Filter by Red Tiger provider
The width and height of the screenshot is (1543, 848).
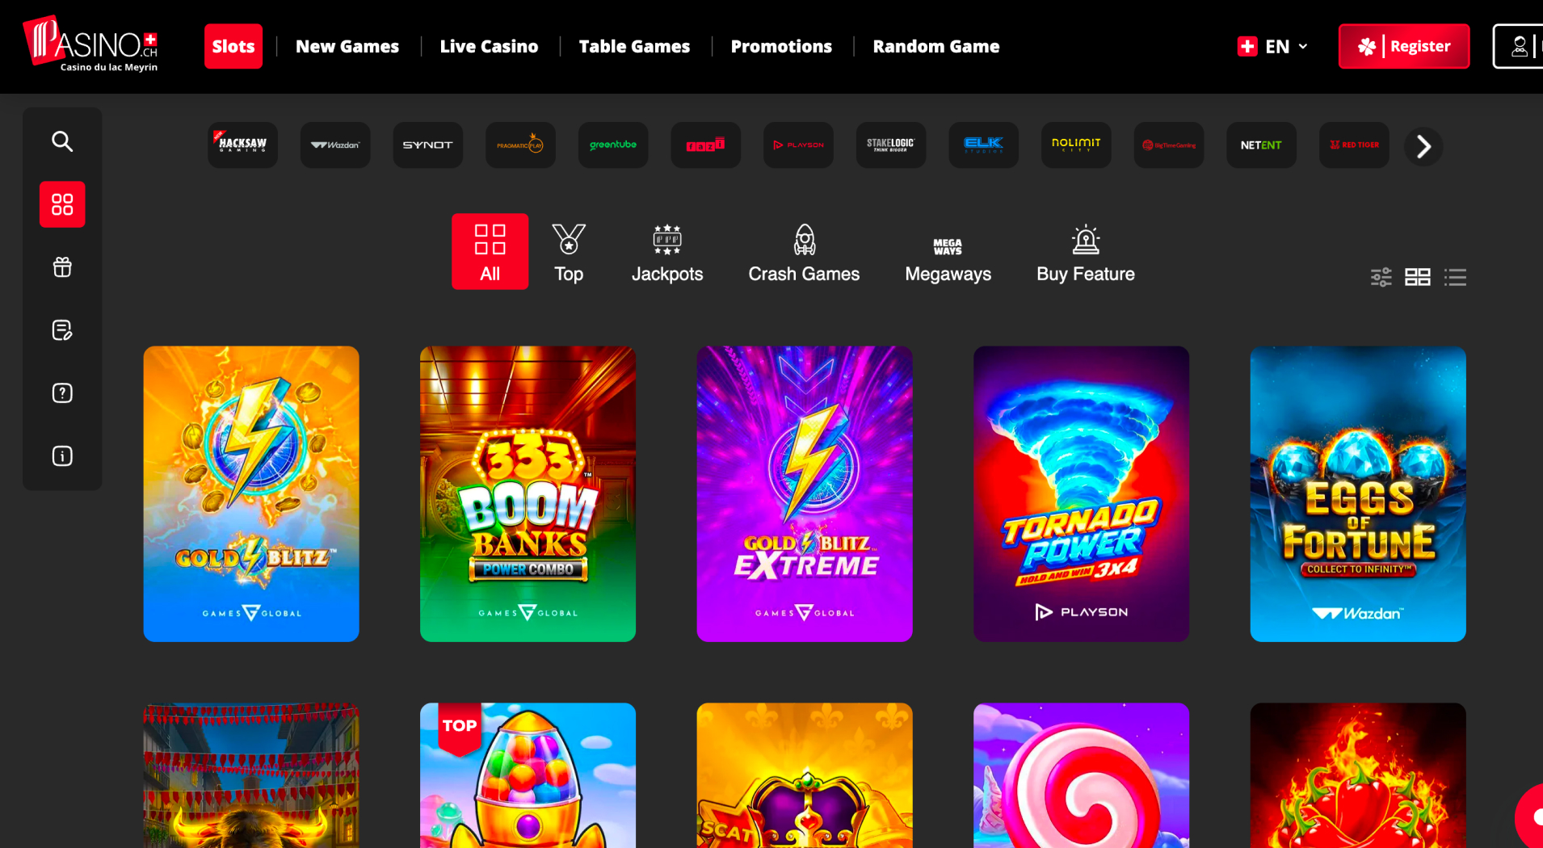coord(1354,145)
